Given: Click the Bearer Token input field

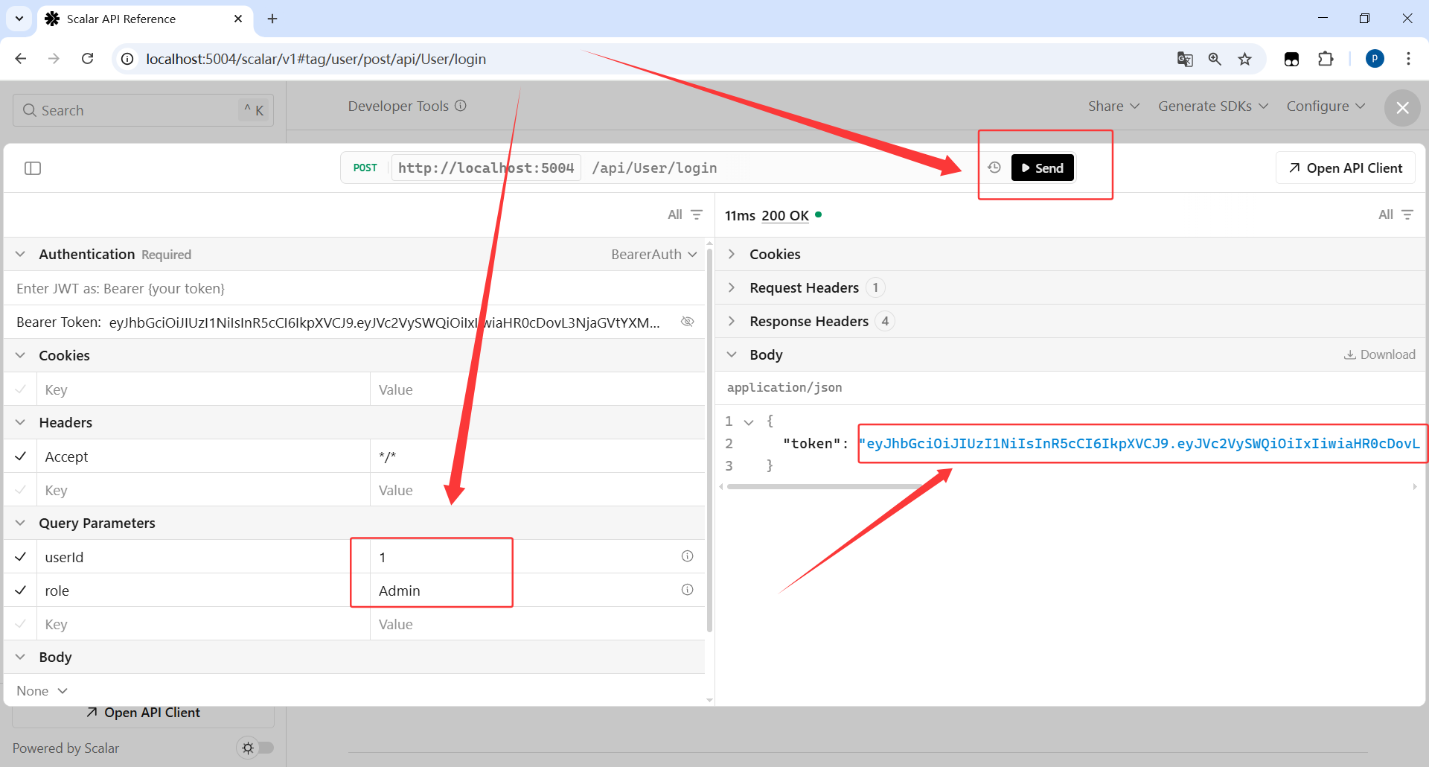Looking at the screenshot, I should (x=385, y=322).
